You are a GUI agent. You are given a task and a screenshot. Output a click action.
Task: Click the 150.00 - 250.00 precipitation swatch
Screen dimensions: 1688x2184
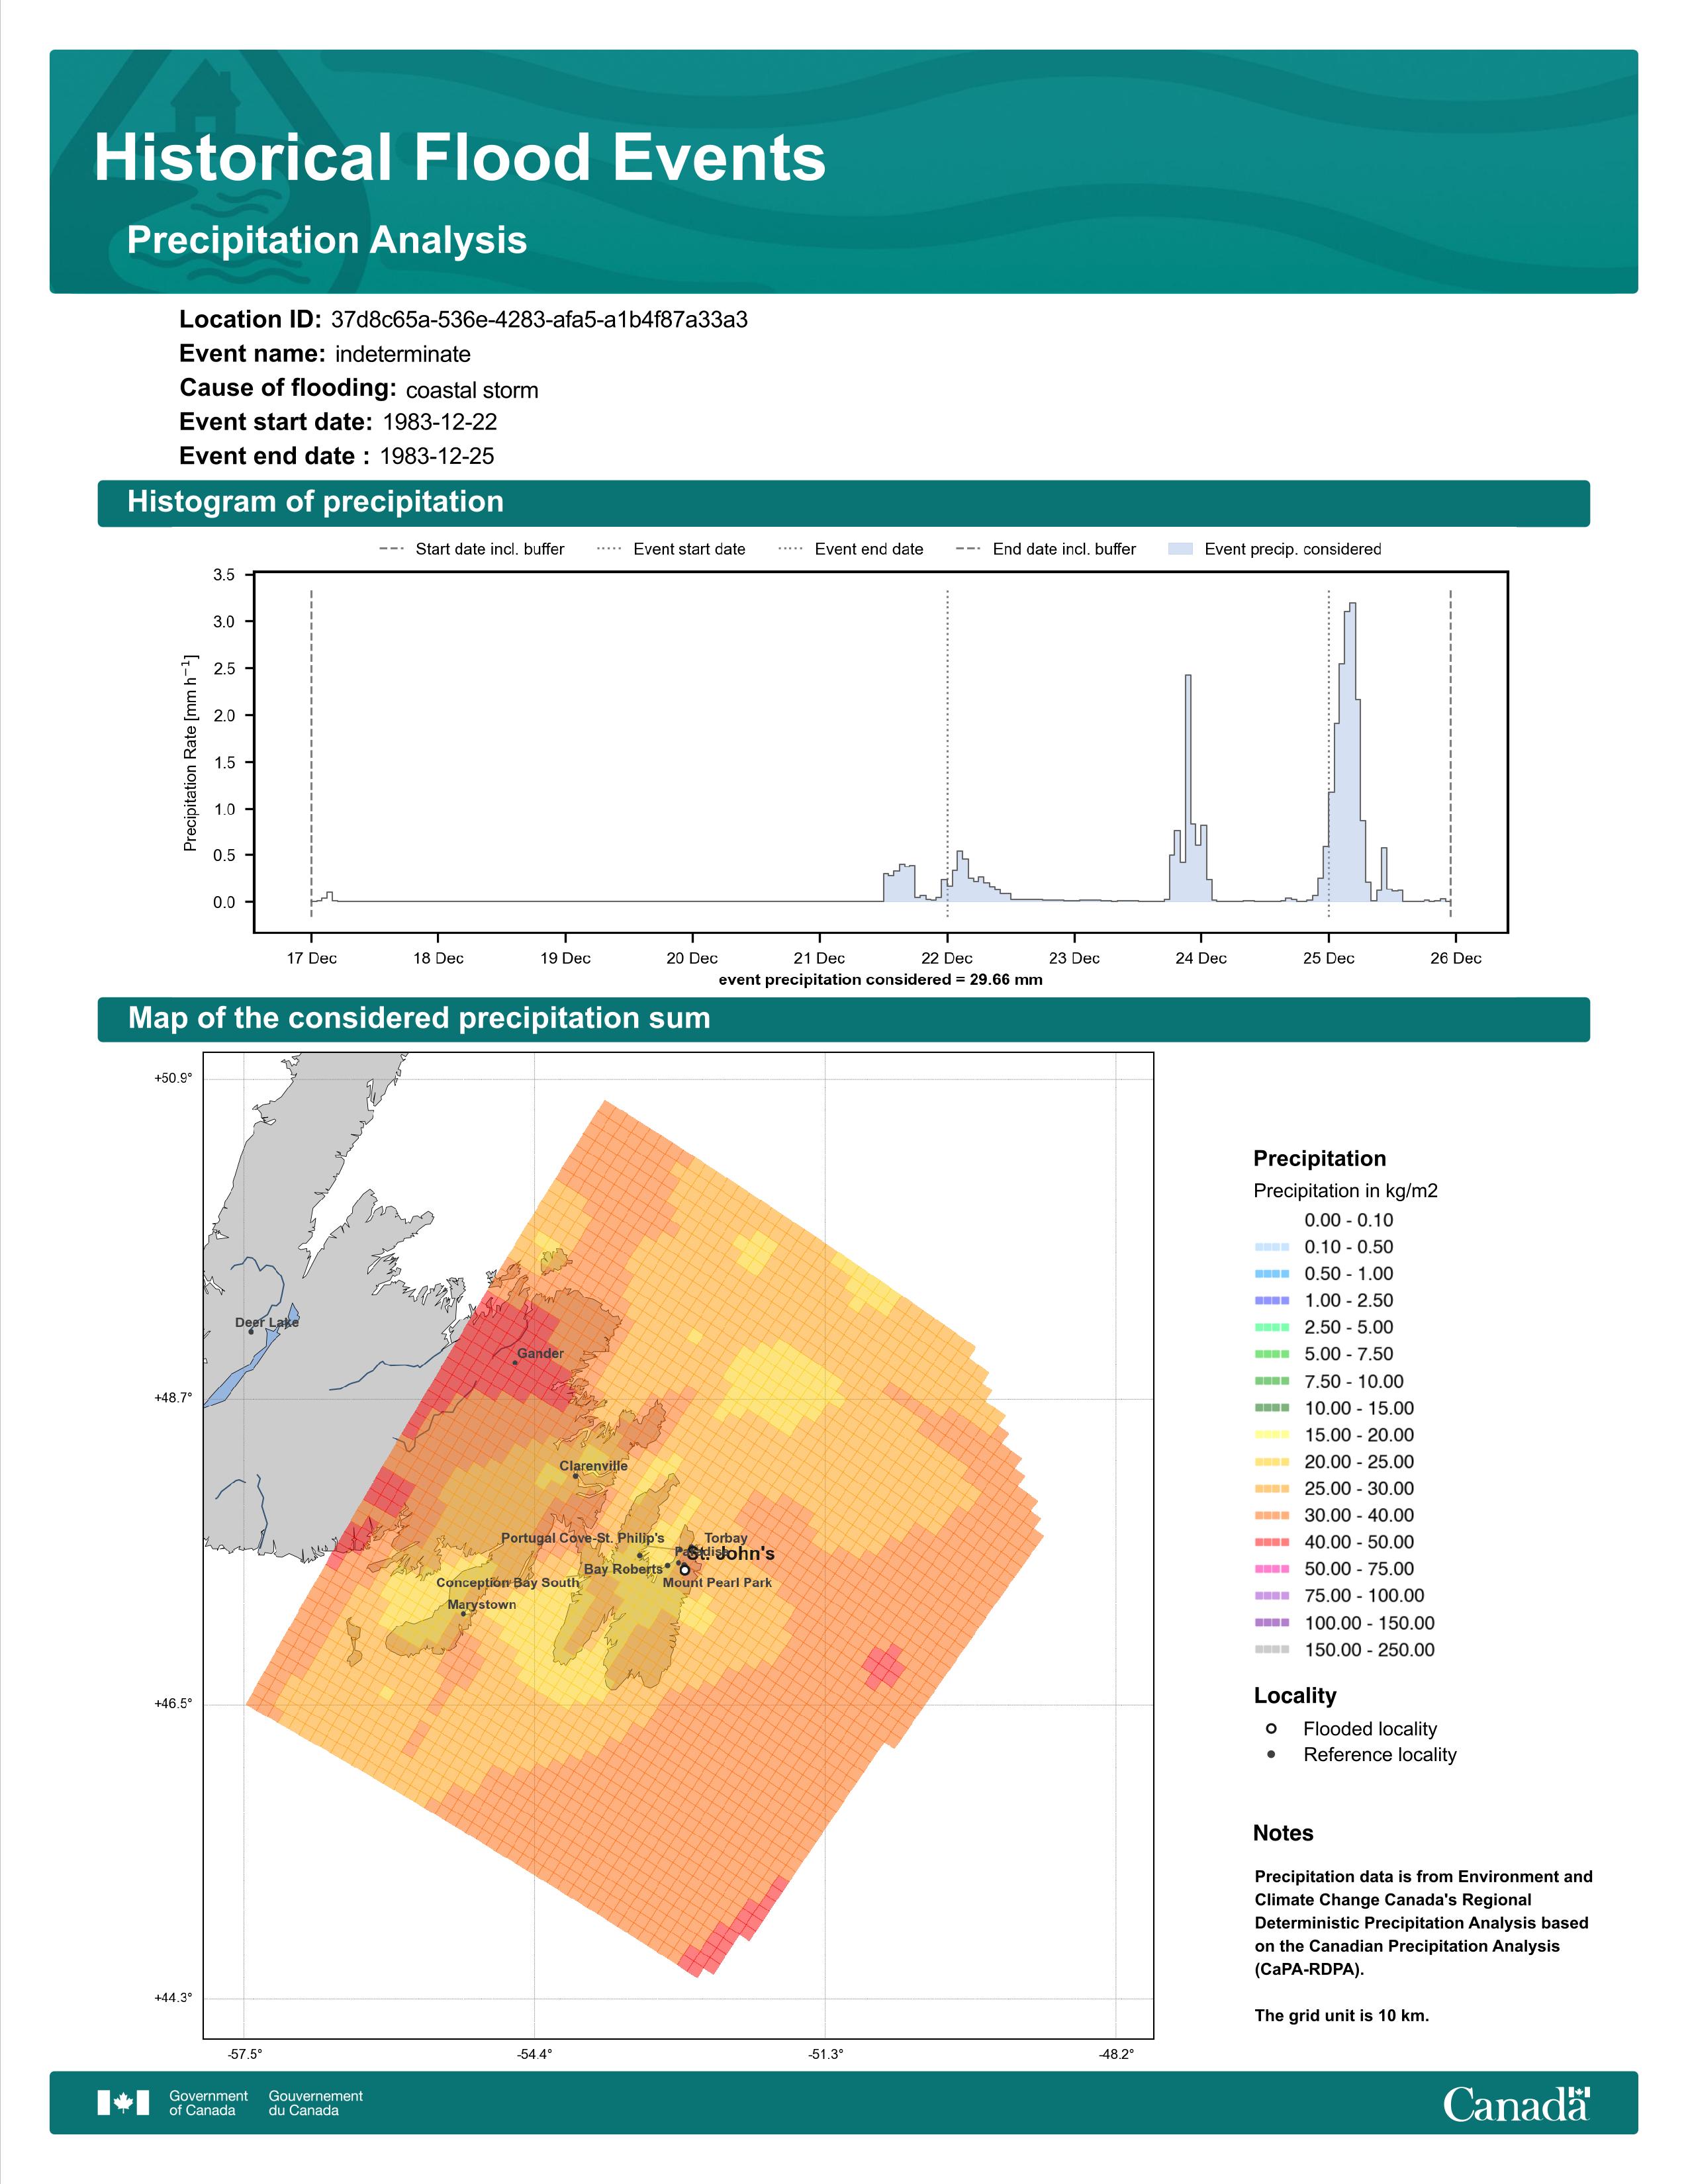1272,1650
